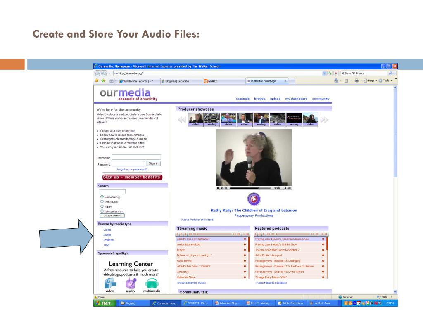Open the untitled - Paint taskbar item
The image size is (423, 317).
coord(321,303)
